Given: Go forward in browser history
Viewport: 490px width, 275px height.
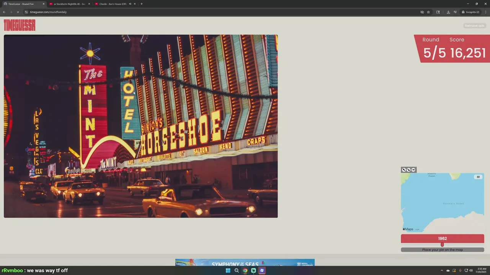Looking at the screenshot, I should (11, 12).
